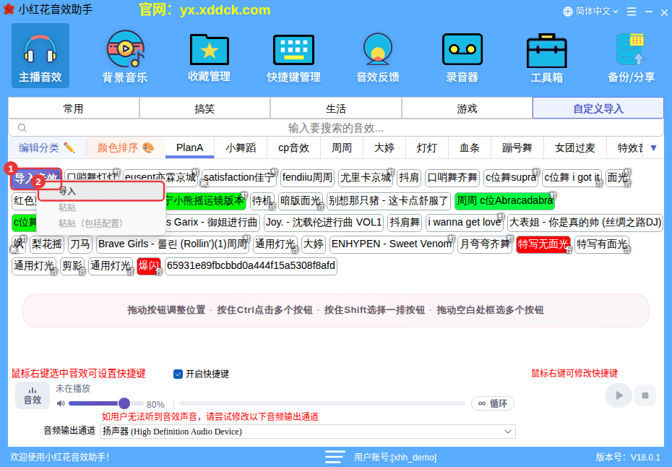Screen dimensions: 672x467
Task: Click the search magnifier icon
Action: tap(22, 128)
